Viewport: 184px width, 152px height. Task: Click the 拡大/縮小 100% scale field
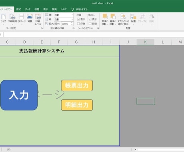point(66,24)
